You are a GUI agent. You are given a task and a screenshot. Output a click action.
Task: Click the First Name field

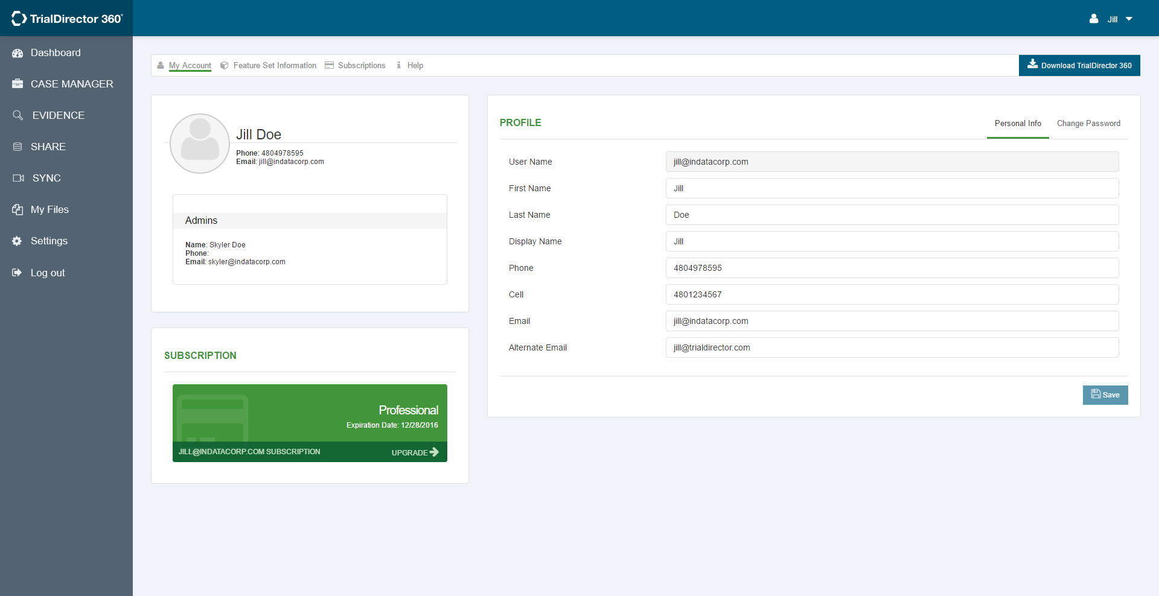892,188
